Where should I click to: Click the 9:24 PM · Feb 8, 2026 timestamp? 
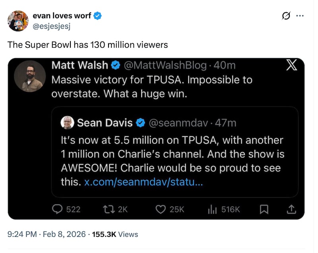[47, 234]
